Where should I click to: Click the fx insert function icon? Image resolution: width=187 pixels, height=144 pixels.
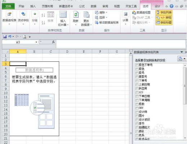pyautogui.click(x=53, y=42)
